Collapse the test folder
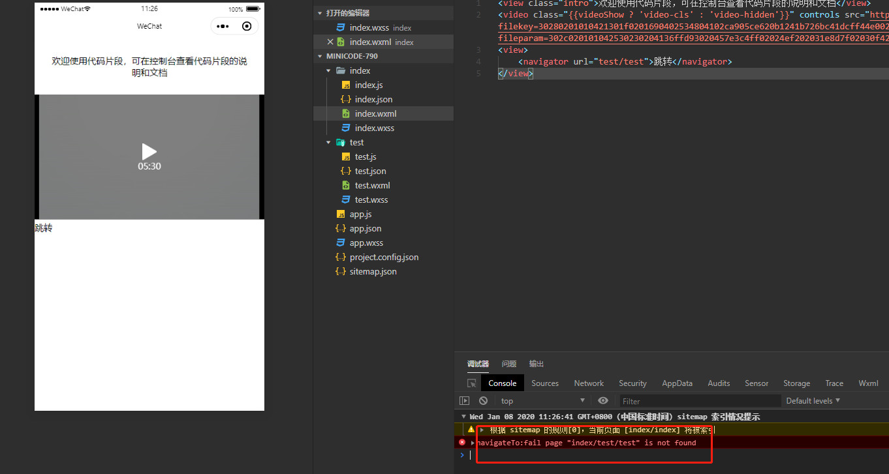 [328, 142]
